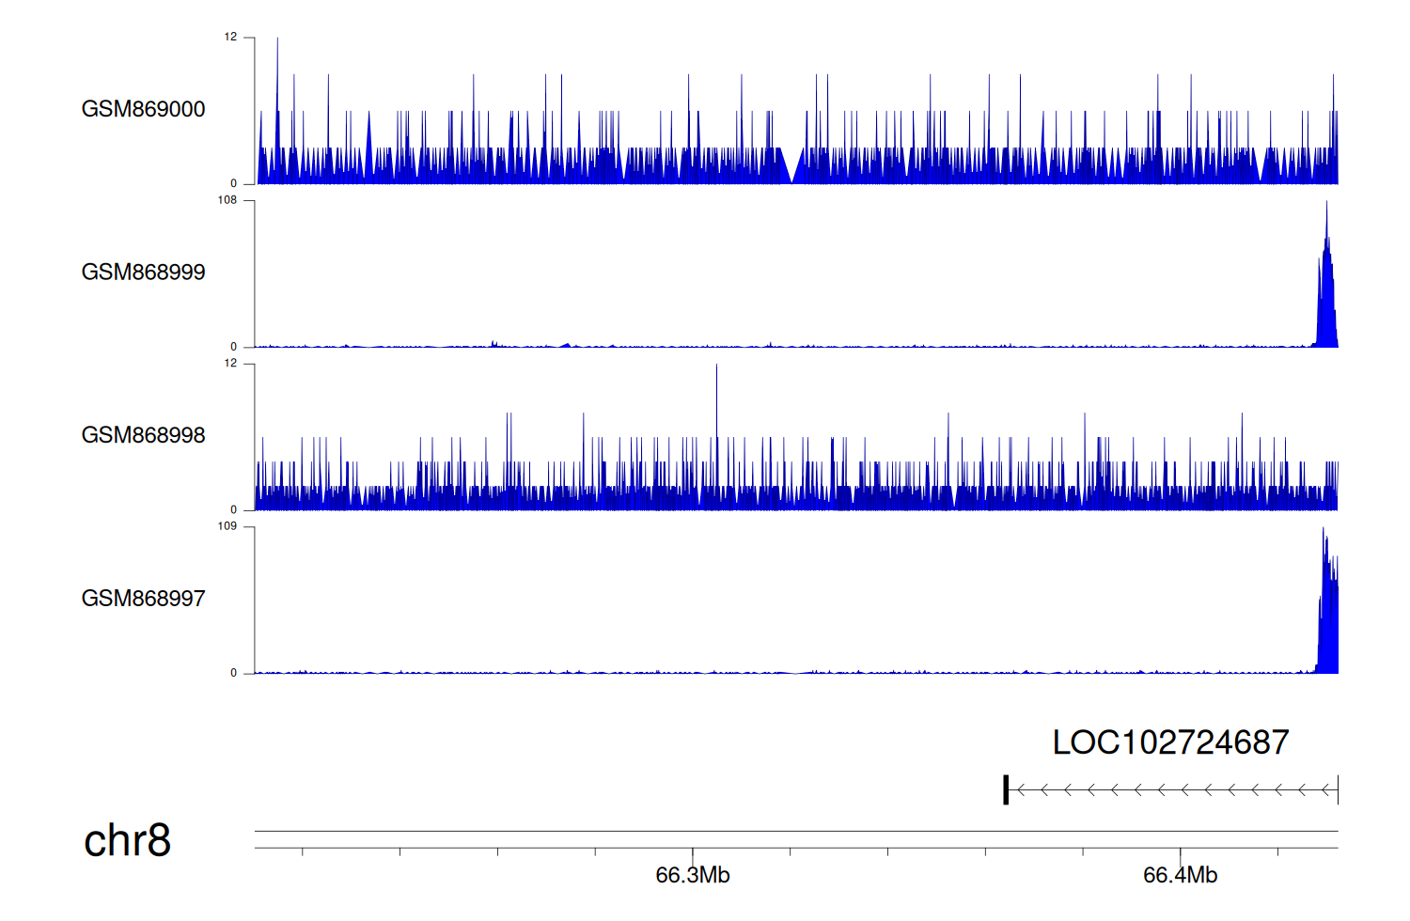This screenshot has height=921, width=1410.
Task: Select the 66.3Mb axis tick label
Action: click(693, 875)
